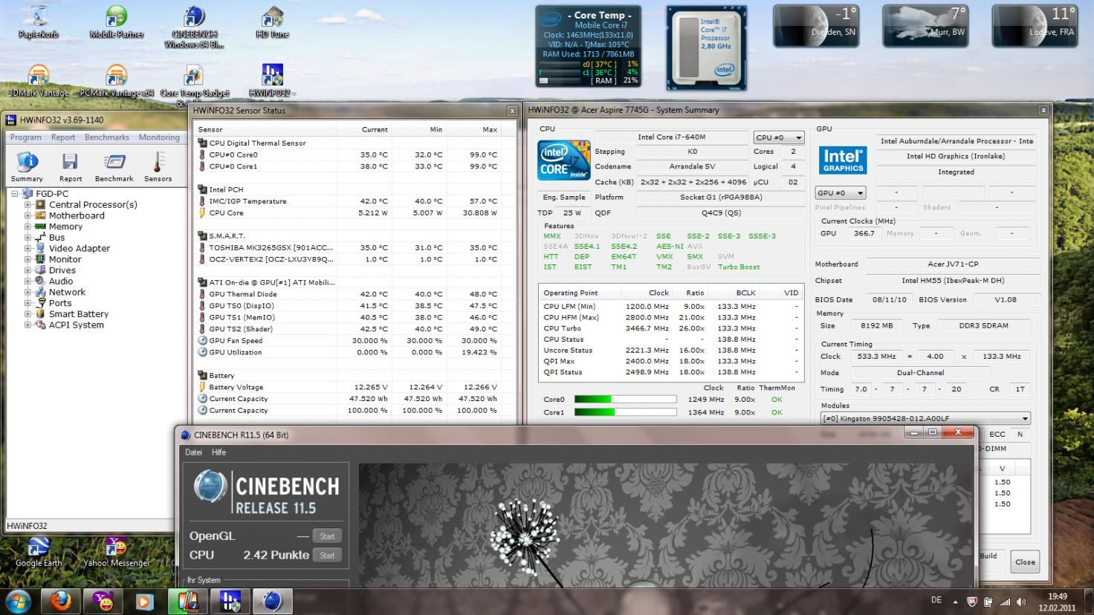The width and height of the screenshot is (1094, 615).
Task: Open the CPU #0 dropdown
Action: 778,137
